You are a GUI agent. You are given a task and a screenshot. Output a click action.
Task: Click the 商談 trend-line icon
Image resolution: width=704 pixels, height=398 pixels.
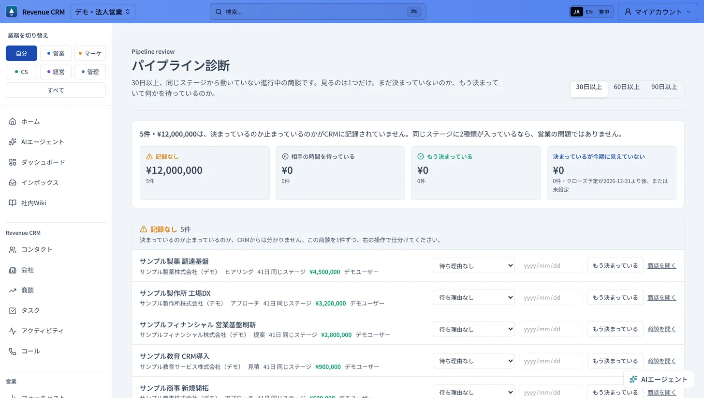tap(13, 290)
